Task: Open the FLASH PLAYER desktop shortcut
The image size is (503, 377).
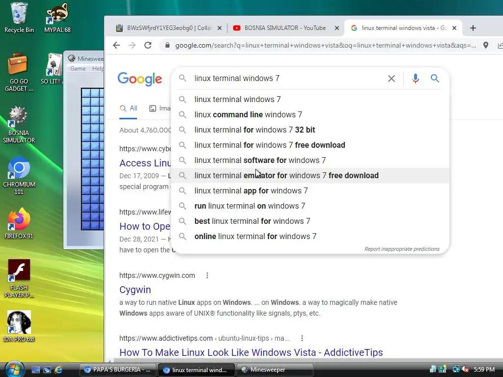Action: point(19,278)
